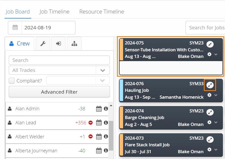
Task: Expand job 2024-073 Flare Stack card
Action: [210, 139]
